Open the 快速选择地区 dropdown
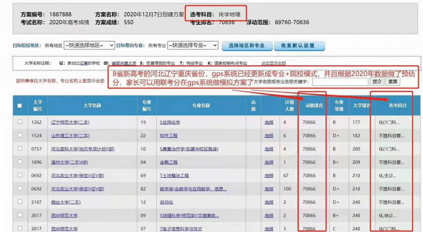This screenshot has height=232, width=423. pos(89,45)
